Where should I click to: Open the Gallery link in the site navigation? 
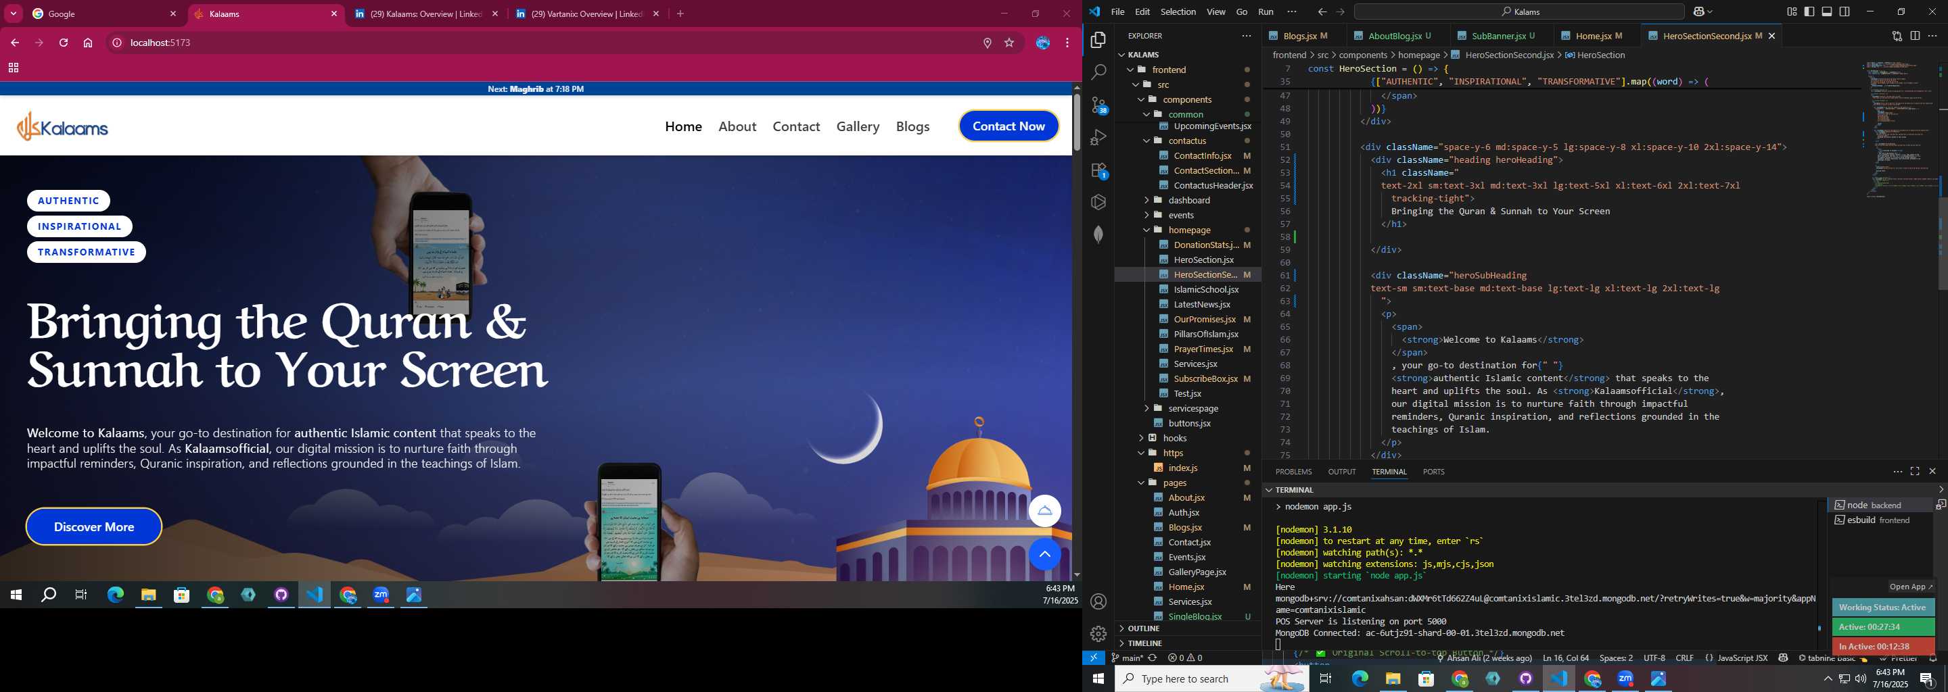click(858, 126)
